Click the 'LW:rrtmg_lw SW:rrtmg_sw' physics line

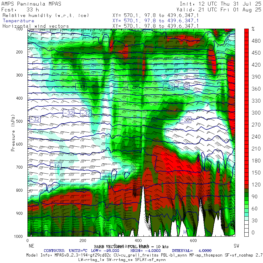pyautogui.click(x=122, y=260)
